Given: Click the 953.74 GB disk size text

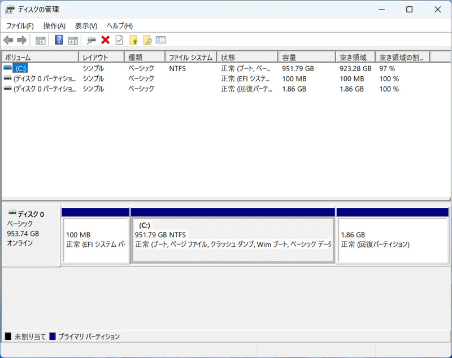Looking at the screenshot, I should coord(23,234).
